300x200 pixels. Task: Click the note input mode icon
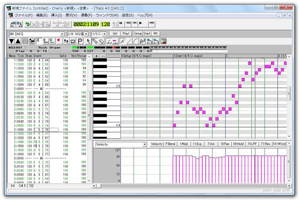coord(109,41)
